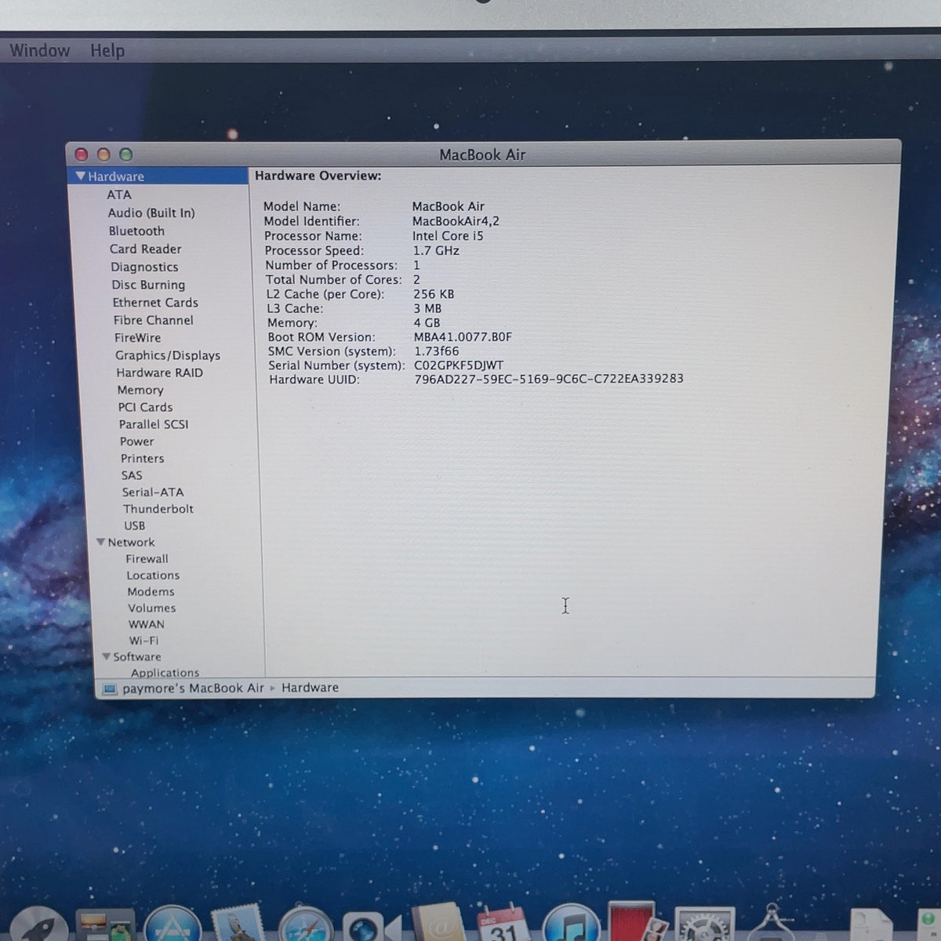Select Volumes under Network
This screenshot has width=941, height=941.
click(152, 608)
